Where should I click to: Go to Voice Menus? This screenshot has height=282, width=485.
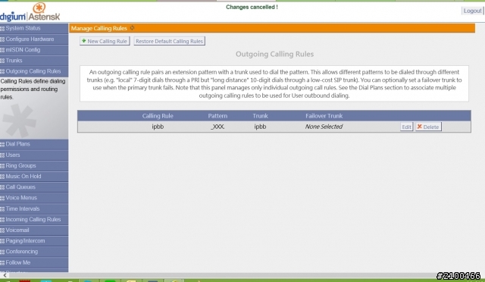pyautogui.click(x=34, y=198)
